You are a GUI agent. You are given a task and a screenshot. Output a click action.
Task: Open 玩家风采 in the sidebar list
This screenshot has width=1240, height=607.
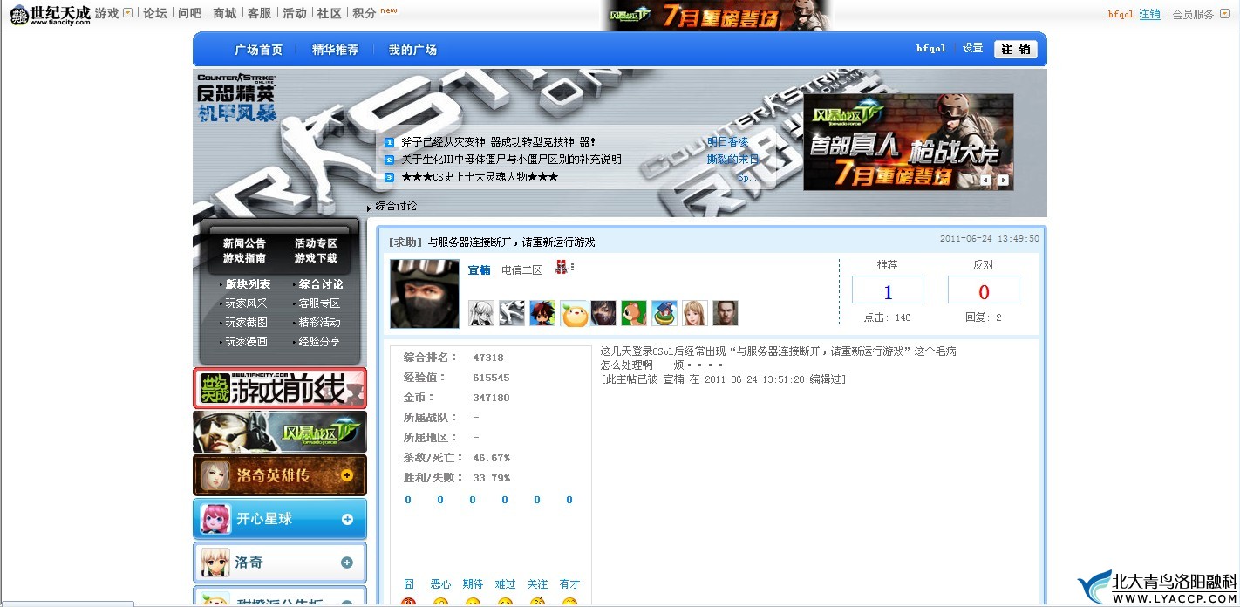[x=247, y=303]
